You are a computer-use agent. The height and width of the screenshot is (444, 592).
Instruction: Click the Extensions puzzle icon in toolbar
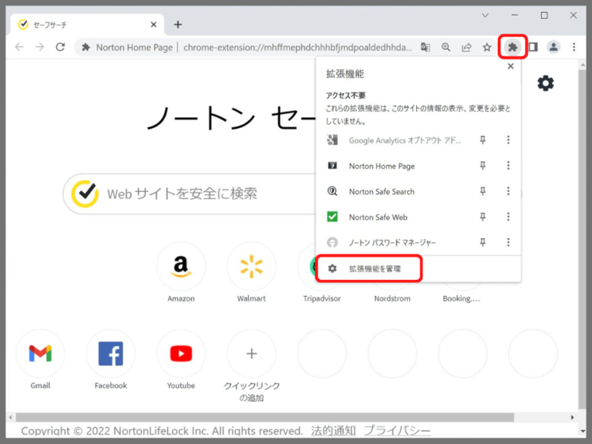pos(512,47)
